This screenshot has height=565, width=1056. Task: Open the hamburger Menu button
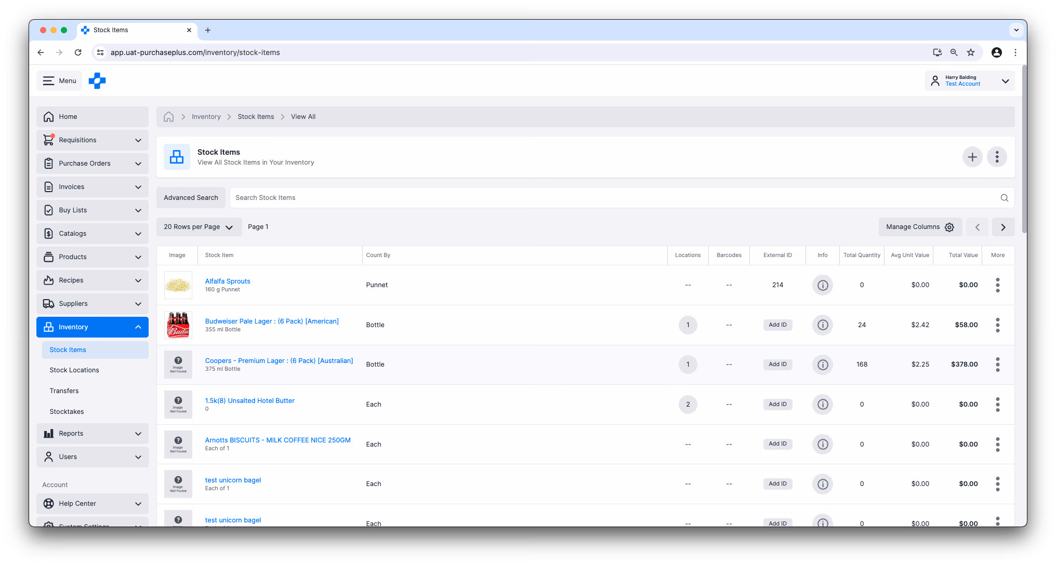[x=59, y=81]
